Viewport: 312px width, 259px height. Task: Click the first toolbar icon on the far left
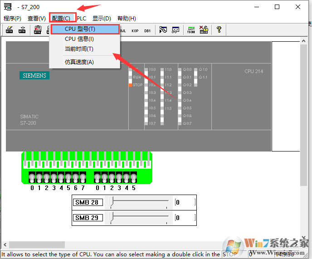(x=9, y=30)
